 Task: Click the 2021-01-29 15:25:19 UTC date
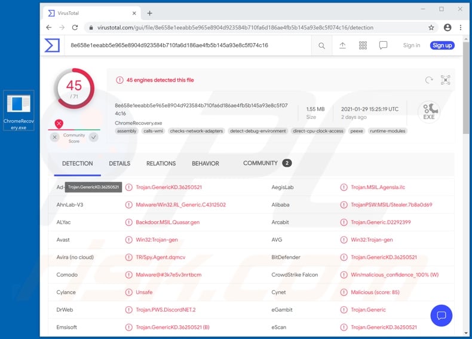370,109
